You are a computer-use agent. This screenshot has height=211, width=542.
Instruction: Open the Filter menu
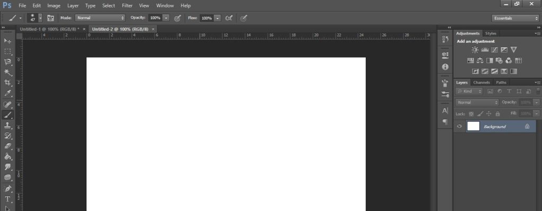[127, 5]
